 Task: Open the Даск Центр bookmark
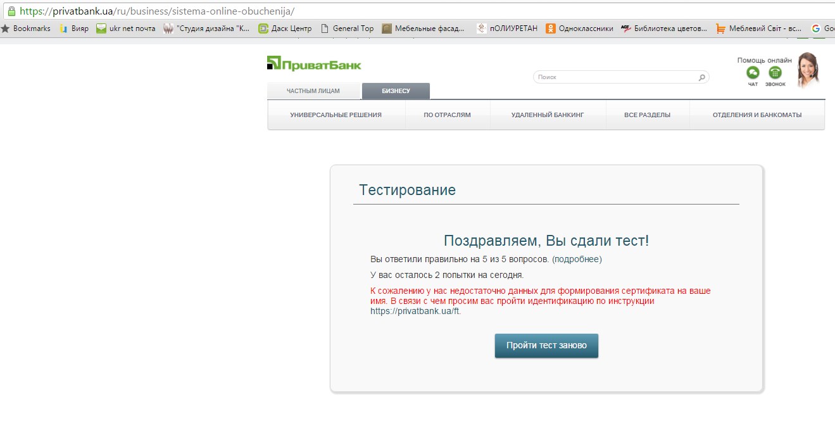click(x=285, y=28)
